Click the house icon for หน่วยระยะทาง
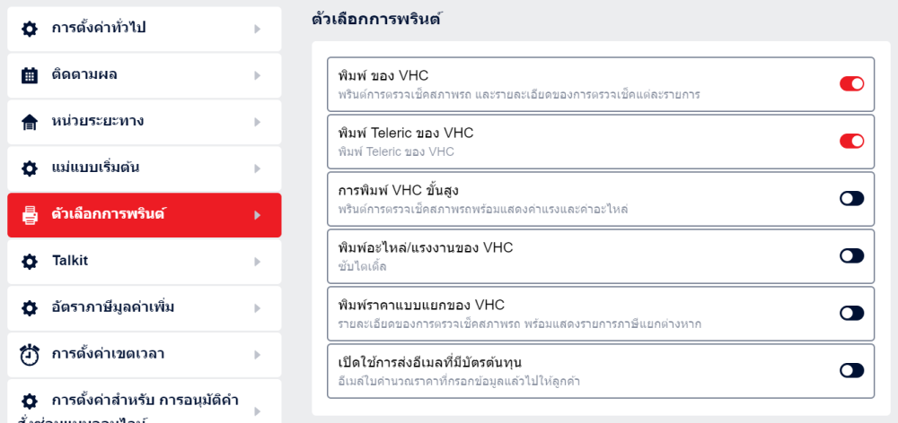This screenshot has height=423, width=898. 30,122
